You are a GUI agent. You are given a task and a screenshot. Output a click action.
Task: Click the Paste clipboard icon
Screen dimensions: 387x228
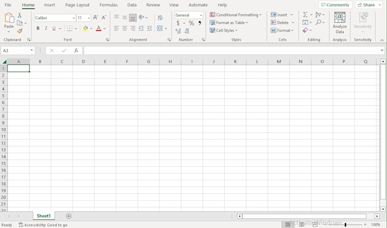9,18
